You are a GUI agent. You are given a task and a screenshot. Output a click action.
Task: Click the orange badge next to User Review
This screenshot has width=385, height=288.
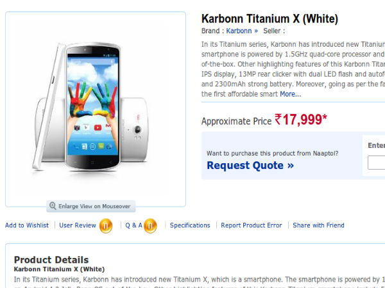tap(106, 225)
